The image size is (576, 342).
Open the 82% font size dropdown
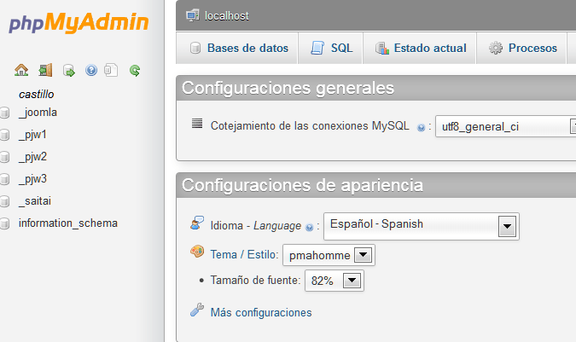click(335, 281)
